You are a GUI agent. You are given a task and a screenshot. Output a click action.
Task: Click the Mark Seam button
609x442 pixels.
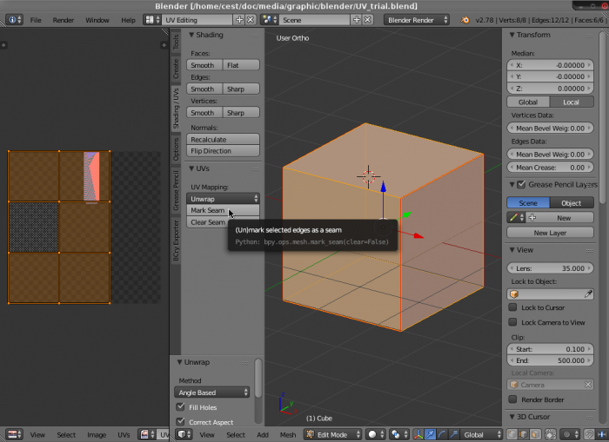coord(209,211)
